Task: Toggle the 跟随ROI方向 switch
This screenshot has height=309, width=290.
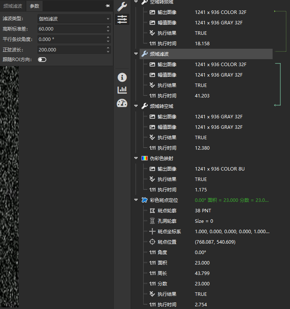Action: 42,60
